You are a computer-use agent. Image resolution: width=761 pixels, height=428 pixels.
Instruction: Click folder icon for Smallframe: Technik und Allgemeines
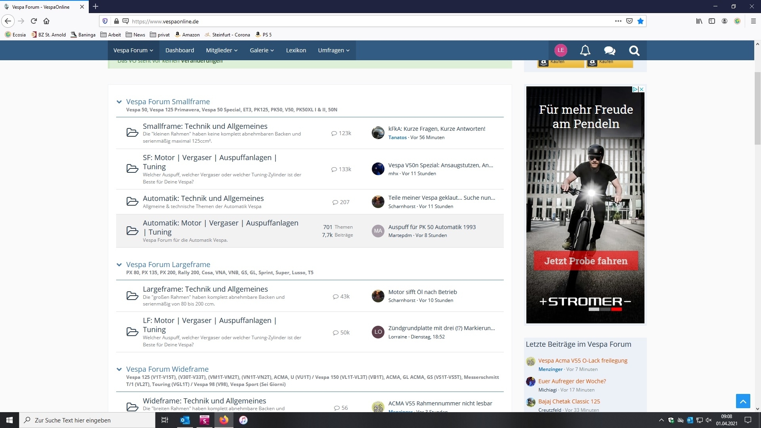[x=132, y=132]
